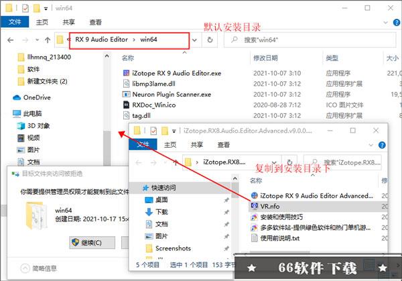
Task: Unpin Screenshots using its pin icon
Action: [x=226, y=248]
